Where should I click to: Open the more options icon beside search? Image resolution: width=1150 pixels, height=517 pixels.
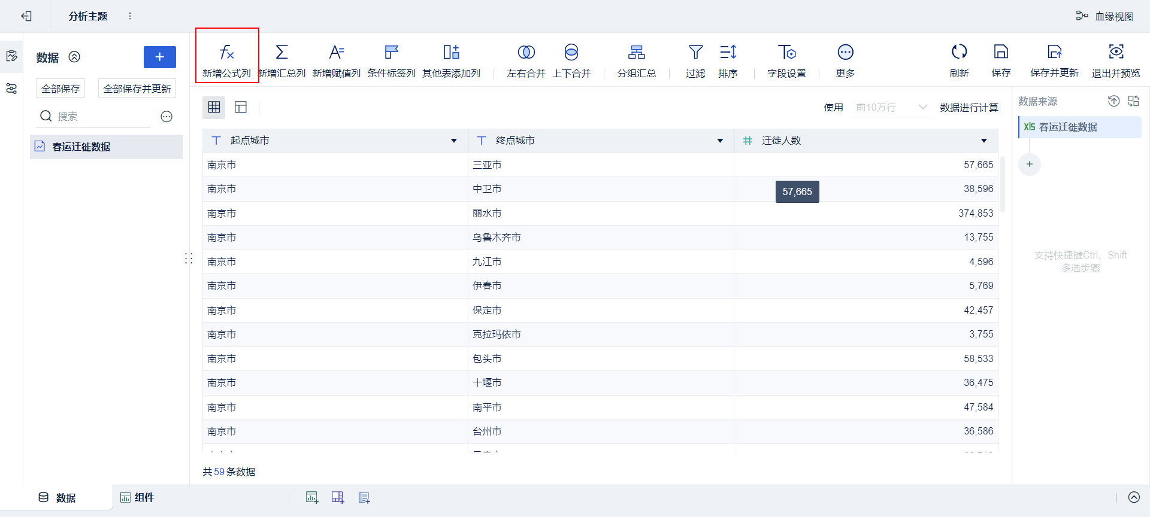click(167, 117)
